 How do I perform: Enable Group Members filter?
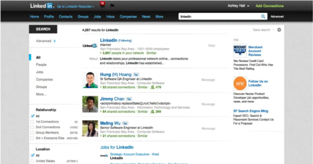(x=32, y=133)
